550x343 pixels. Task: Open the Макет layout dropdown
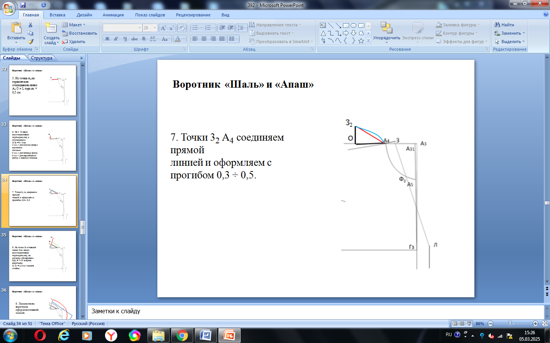(x=74, y=25)
